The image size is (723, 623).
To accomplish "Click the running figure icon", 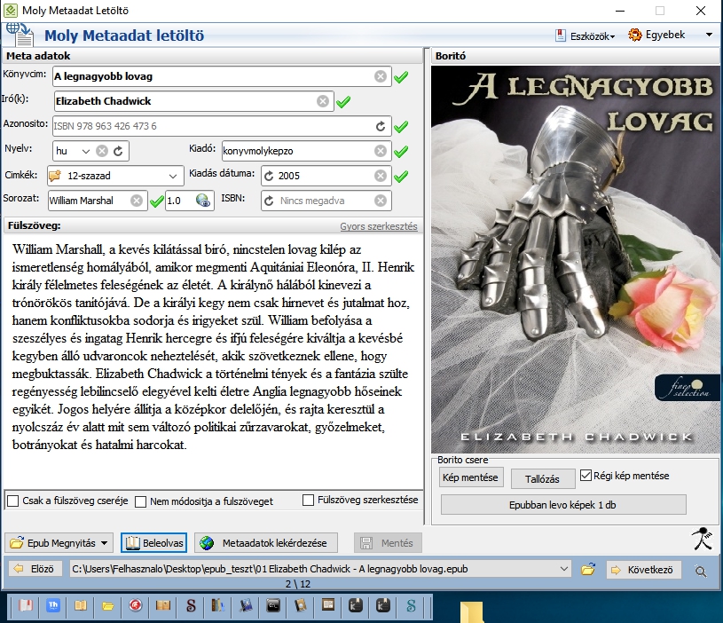I will point(703,539).
